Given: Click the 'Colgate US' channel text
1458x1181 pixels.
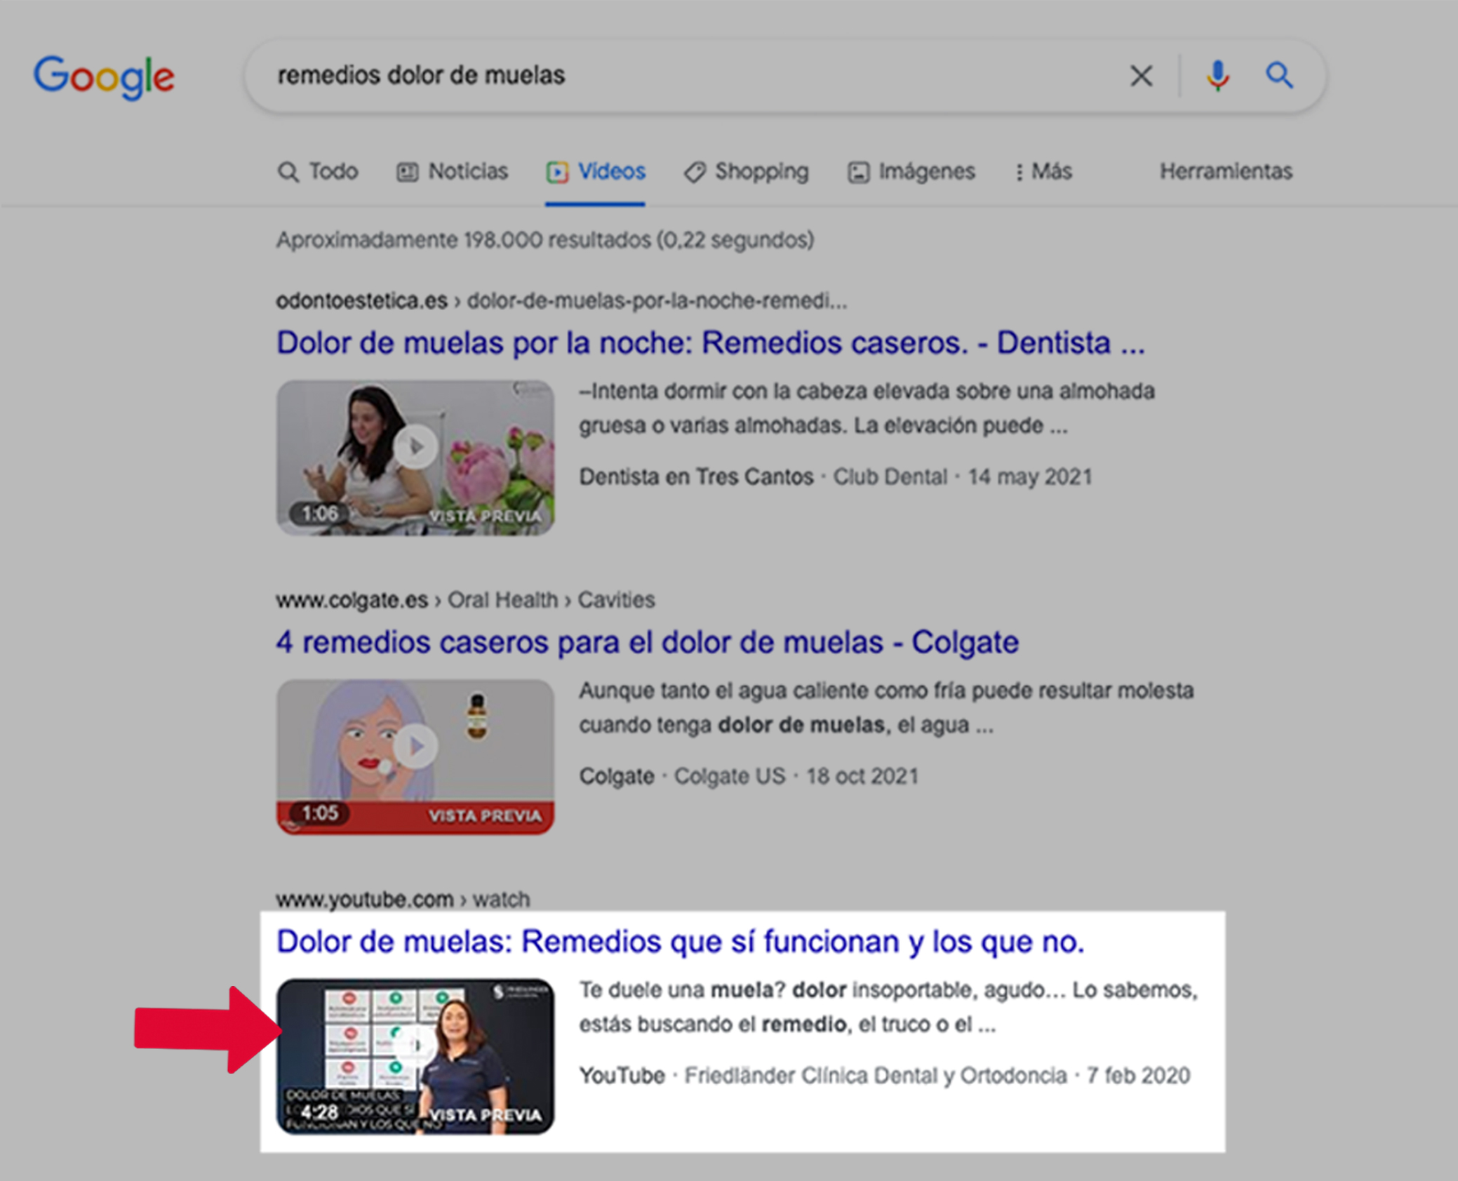Looking at the screenshot, I should point(730,777).
